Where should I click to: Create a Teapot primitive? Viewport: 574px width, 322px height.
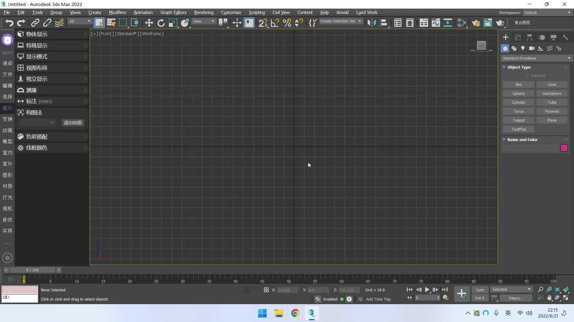[518, 120]
